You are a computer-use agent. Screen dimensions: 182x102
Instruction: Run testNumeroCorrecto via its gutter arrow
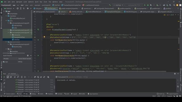[38, 40]
